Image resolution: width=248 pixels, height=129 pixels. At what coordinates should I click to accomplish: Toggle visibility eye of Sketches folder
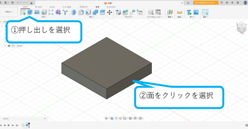click(x=9, y=46)
